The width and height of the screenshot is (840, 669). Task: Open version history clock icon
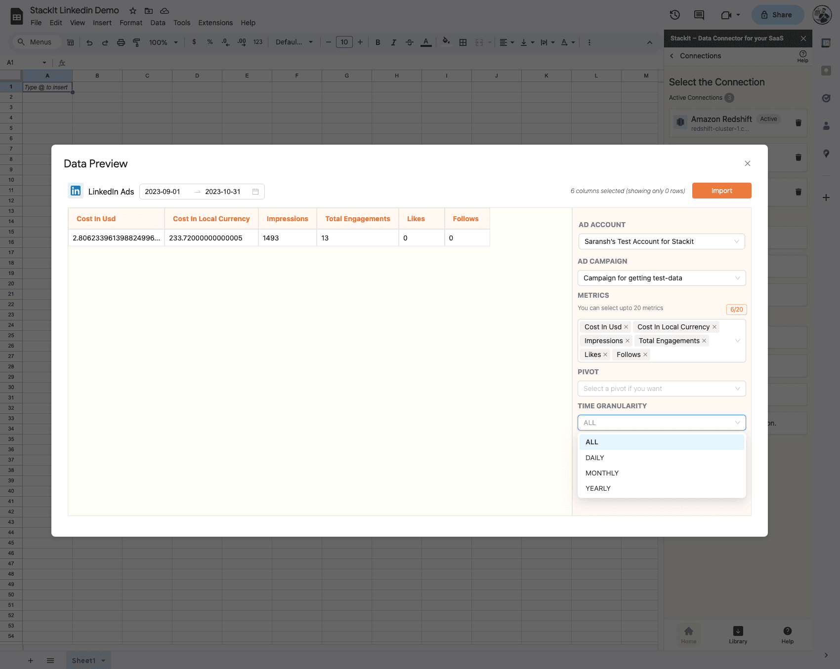tap(675, 15)
